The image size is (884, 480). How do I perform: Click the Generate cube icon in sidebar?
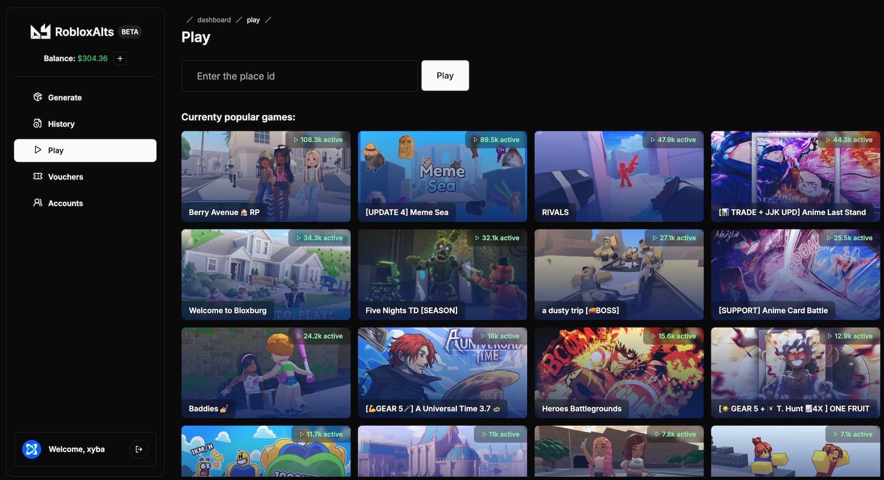pos(38,97)
